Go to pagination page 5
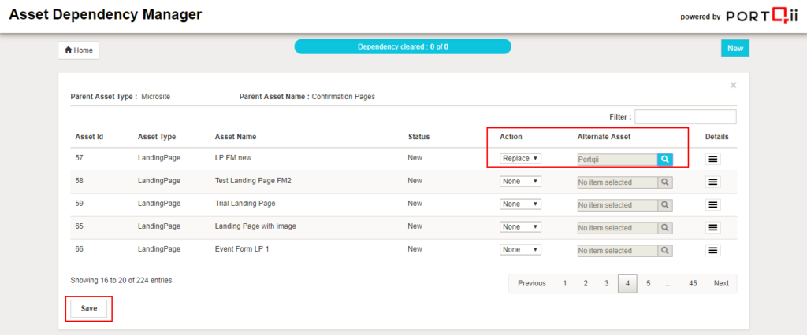Screen dimensions: 807x335 coord(648,283)
